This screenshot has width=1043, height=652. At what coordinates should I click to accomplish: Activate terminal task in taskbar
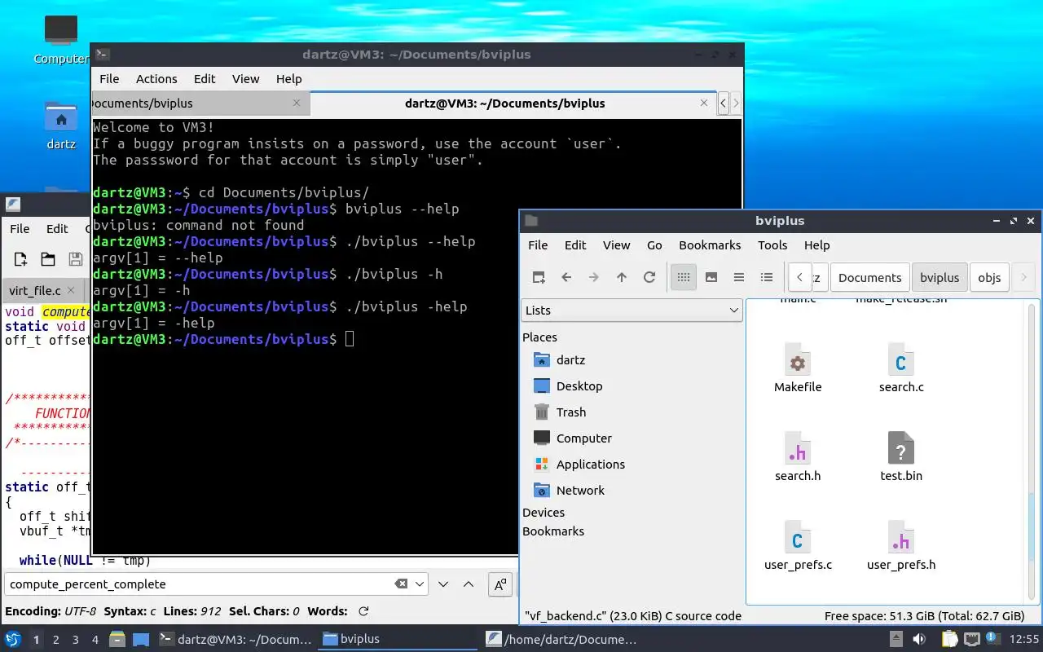235,639
